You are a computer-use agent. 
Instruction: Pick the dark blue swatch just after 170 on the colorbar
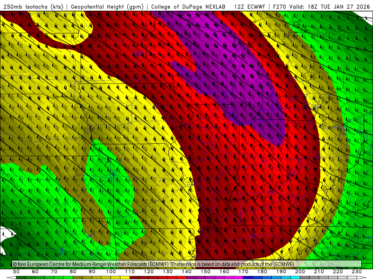(248, 278)
